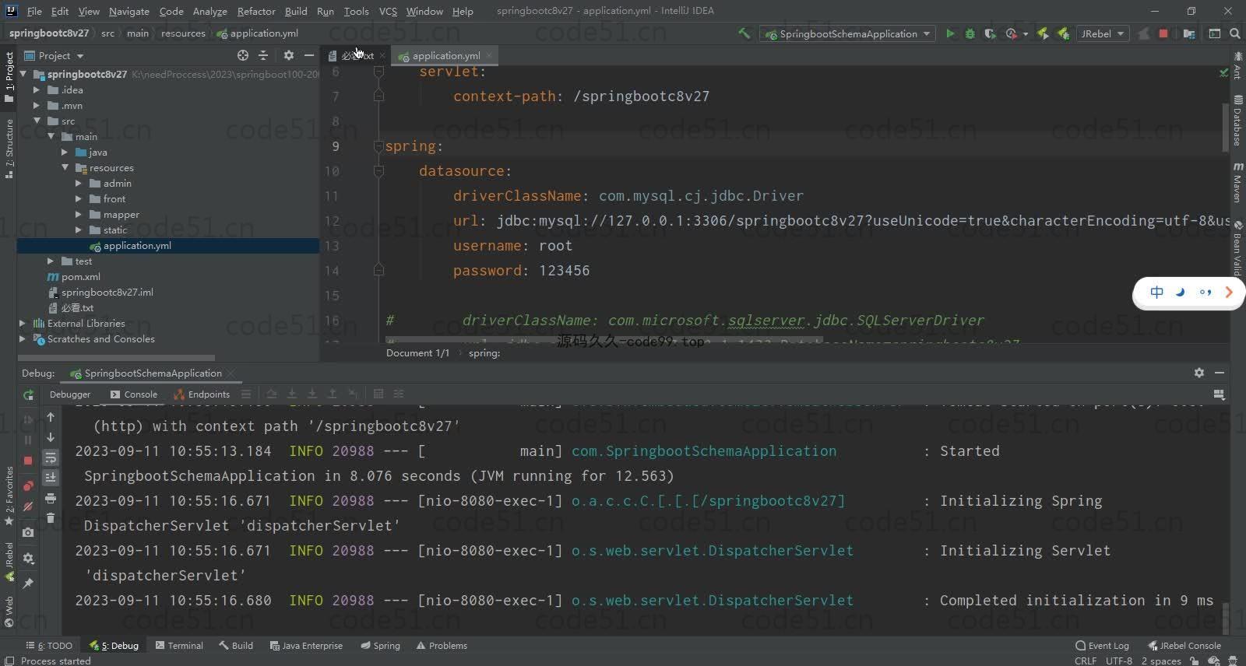Open the Debug panel settings gear
Image resolution: width=1246 pixels, height=666 pixels.
tap(1199, 373)
